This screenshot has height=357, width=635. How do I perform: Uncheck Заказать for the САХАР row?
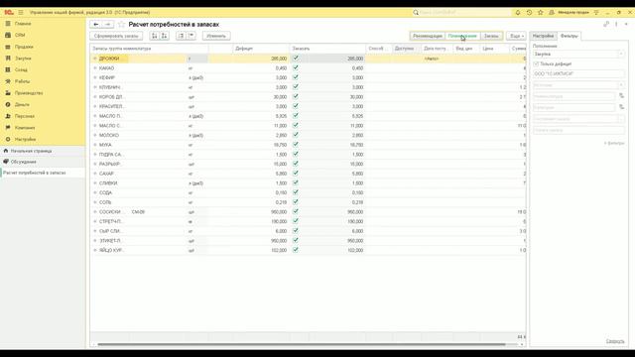[x=296, y=174]
